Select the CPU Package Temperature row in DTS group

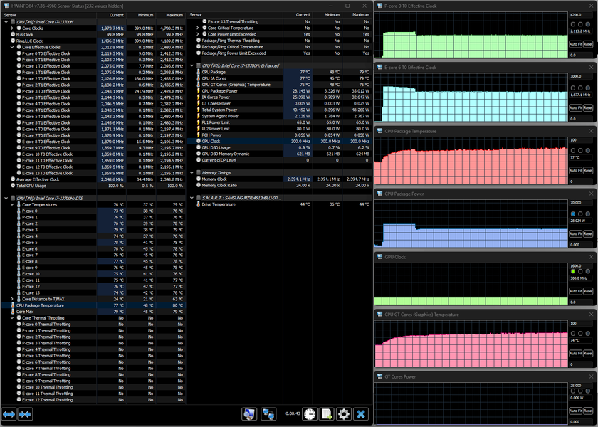(93, 305)
